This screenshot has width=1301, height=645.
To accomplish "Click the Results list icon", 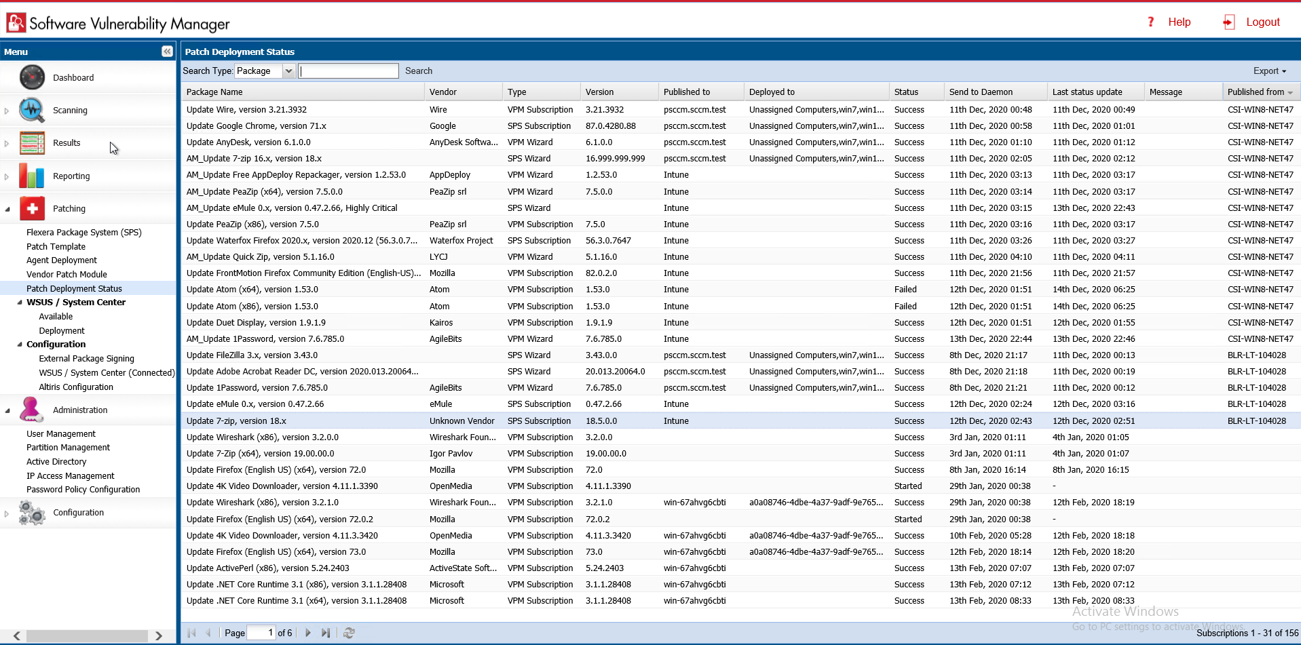I will coord(32,143).
